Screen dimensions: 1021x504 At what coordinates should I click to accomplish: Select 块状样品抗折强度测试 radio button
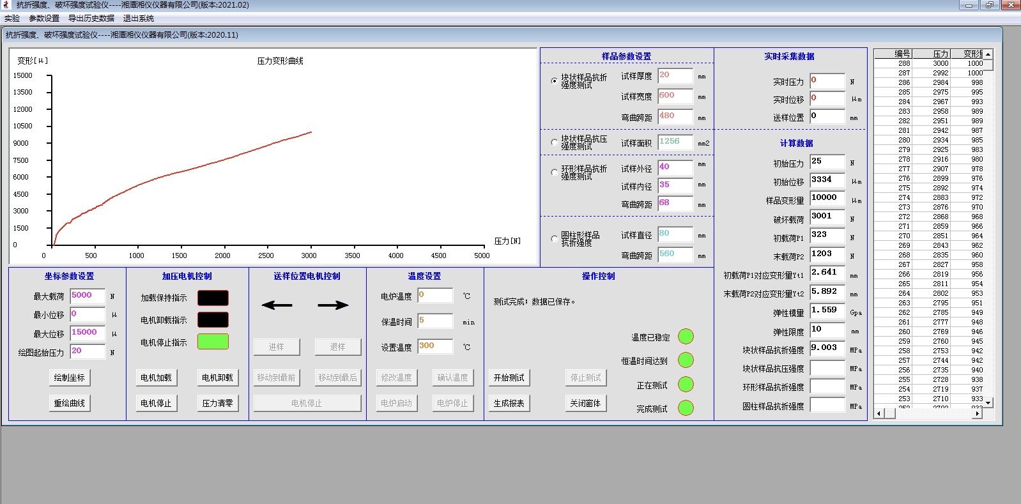click(x=554, y=81)
